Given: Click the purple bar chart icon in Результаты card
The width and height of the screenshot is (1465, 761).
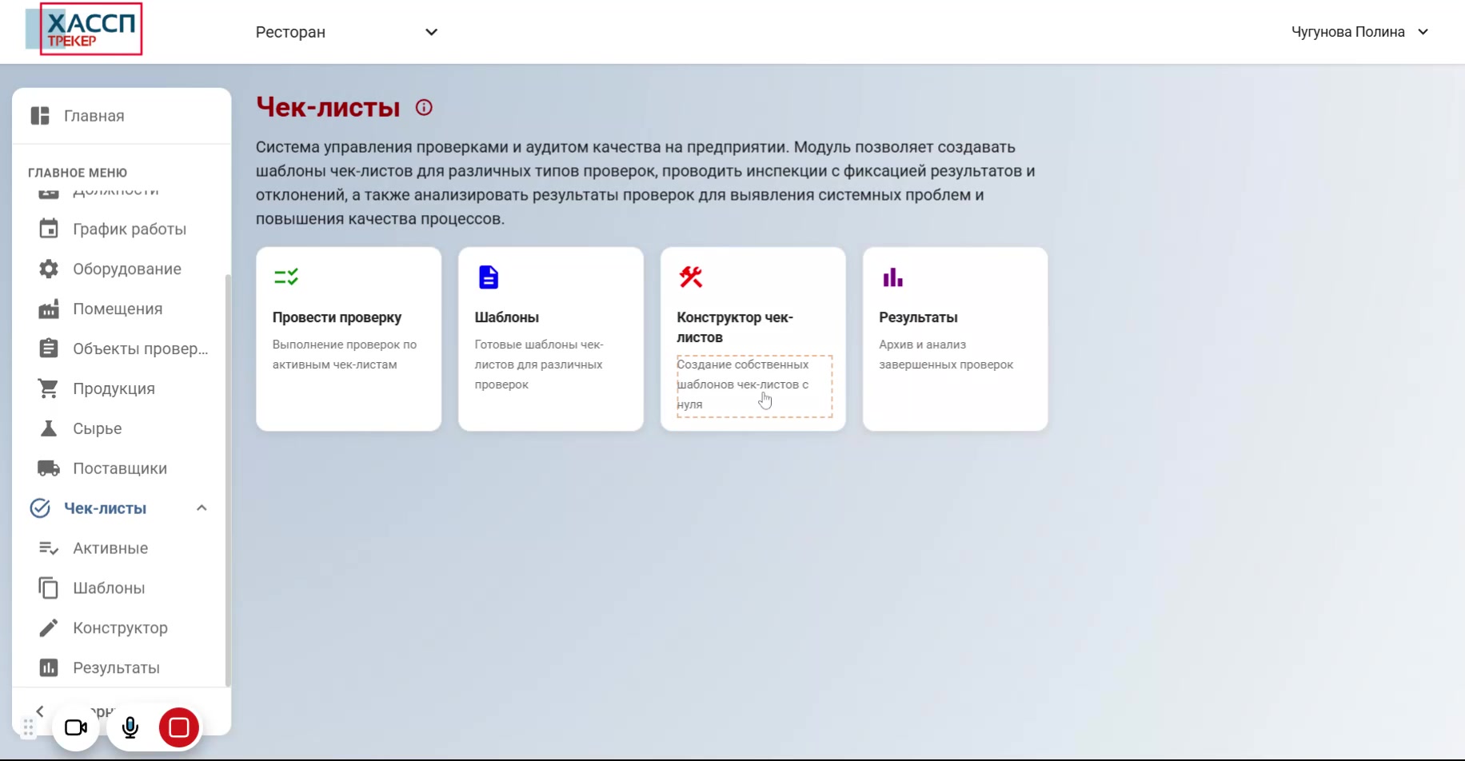Looking at the screenshot, I should coord(892,277).
